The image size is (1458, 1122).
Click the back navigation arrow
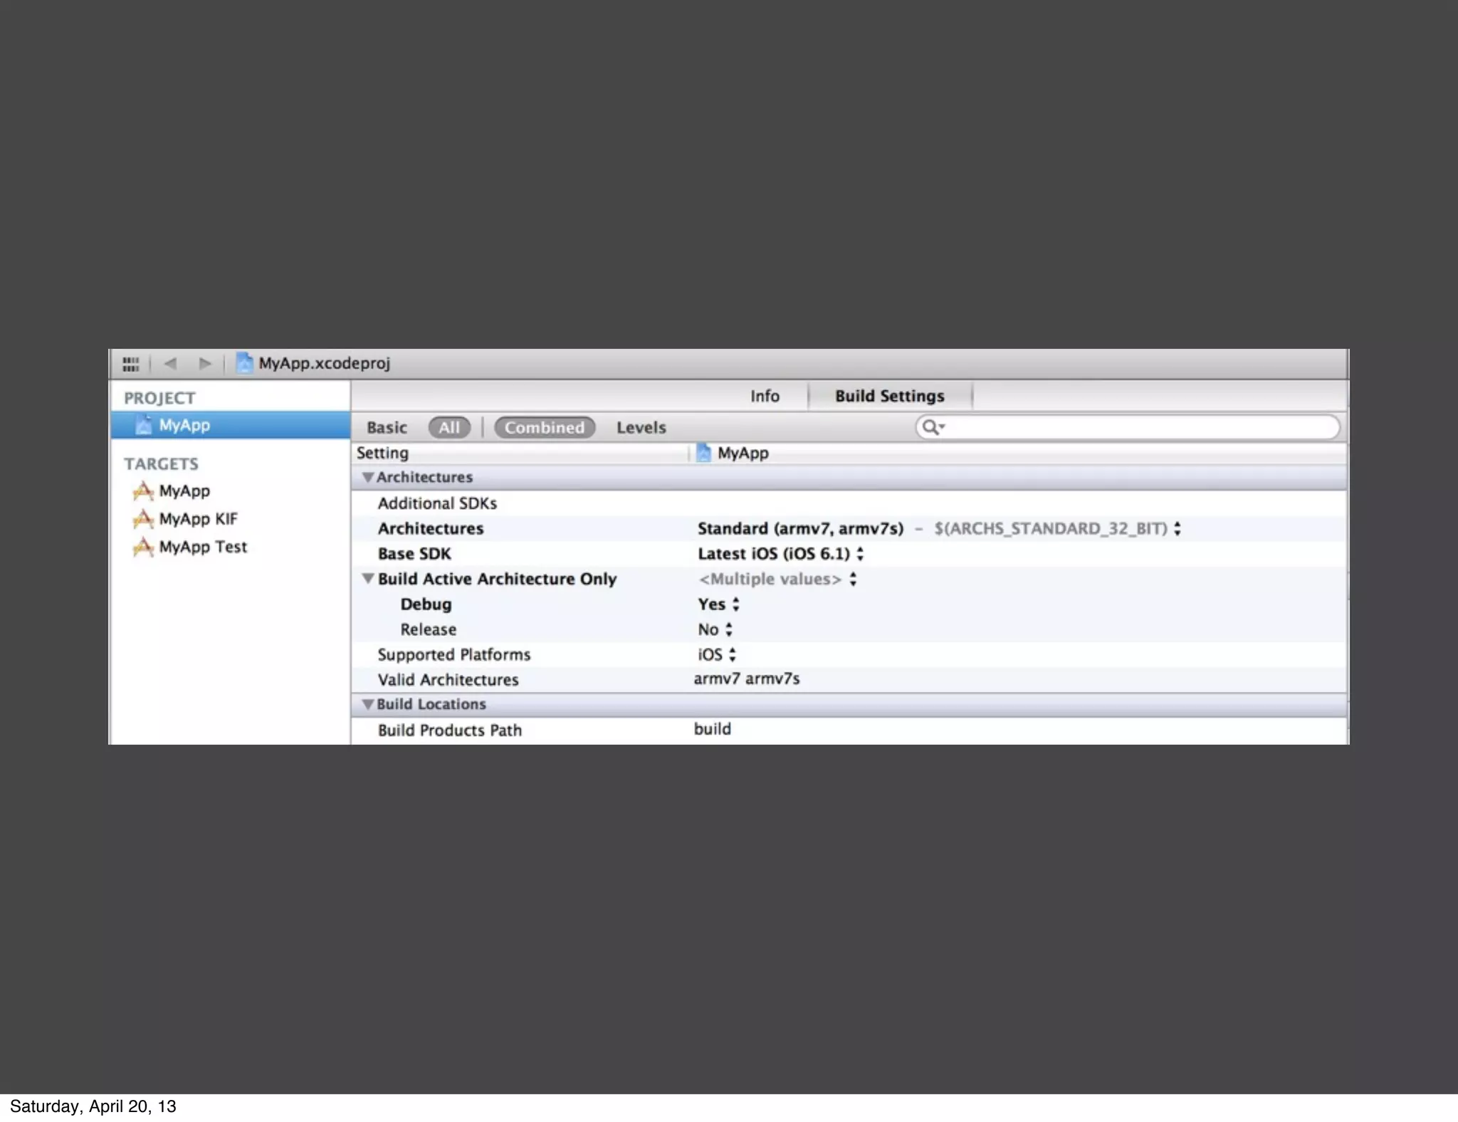pyautogui.click(x=170, y=364)
